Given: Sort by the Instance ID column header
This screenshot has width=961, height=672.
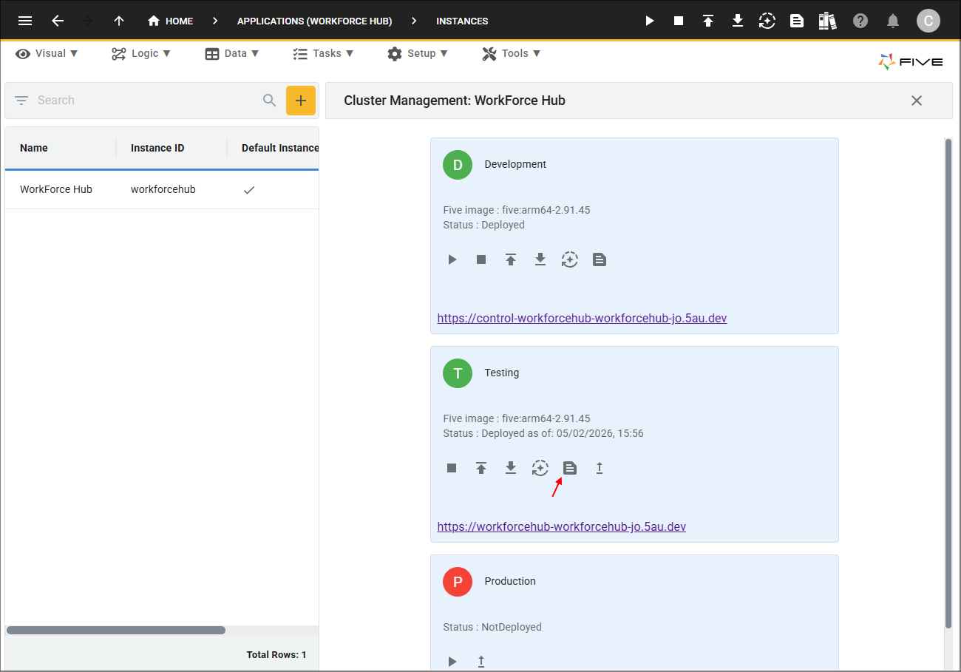Looking at the screenshot, I should (x=157, y=148).
